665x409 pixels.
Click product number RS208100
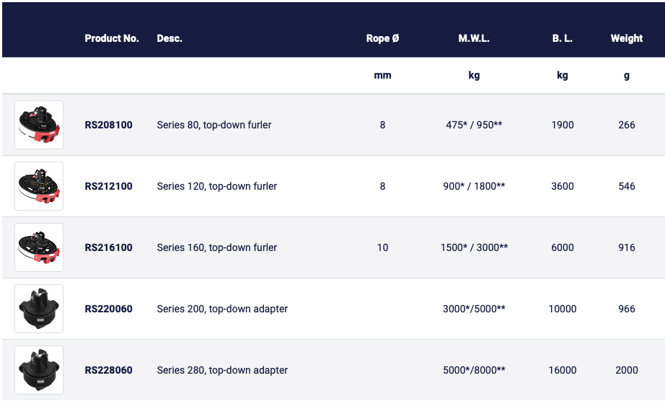[109, 125]
